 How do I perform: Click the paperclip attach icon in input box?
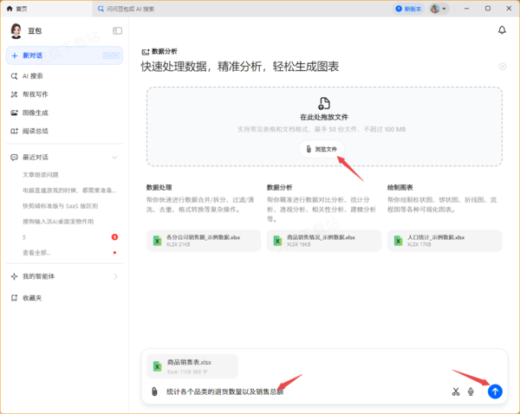tap(154, 391)
